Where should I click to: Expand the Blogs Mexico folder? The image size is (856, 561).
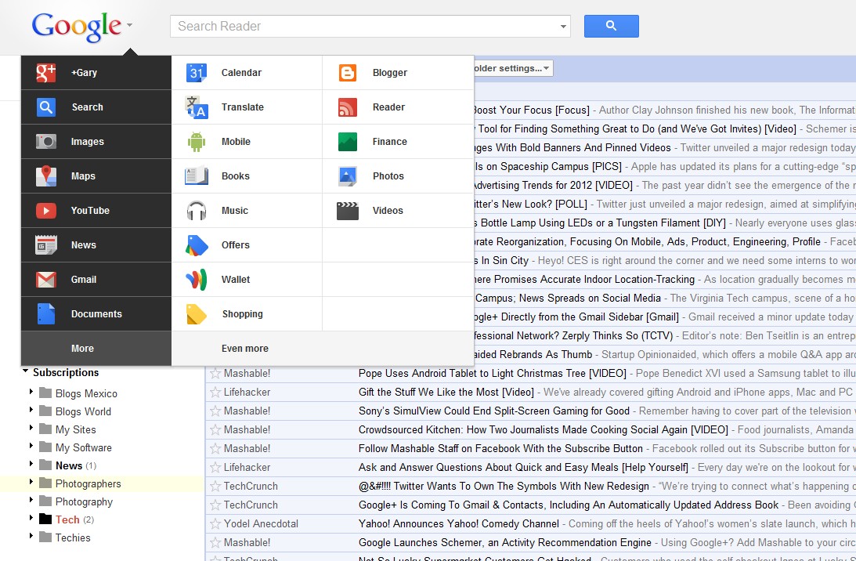[31, 393]
